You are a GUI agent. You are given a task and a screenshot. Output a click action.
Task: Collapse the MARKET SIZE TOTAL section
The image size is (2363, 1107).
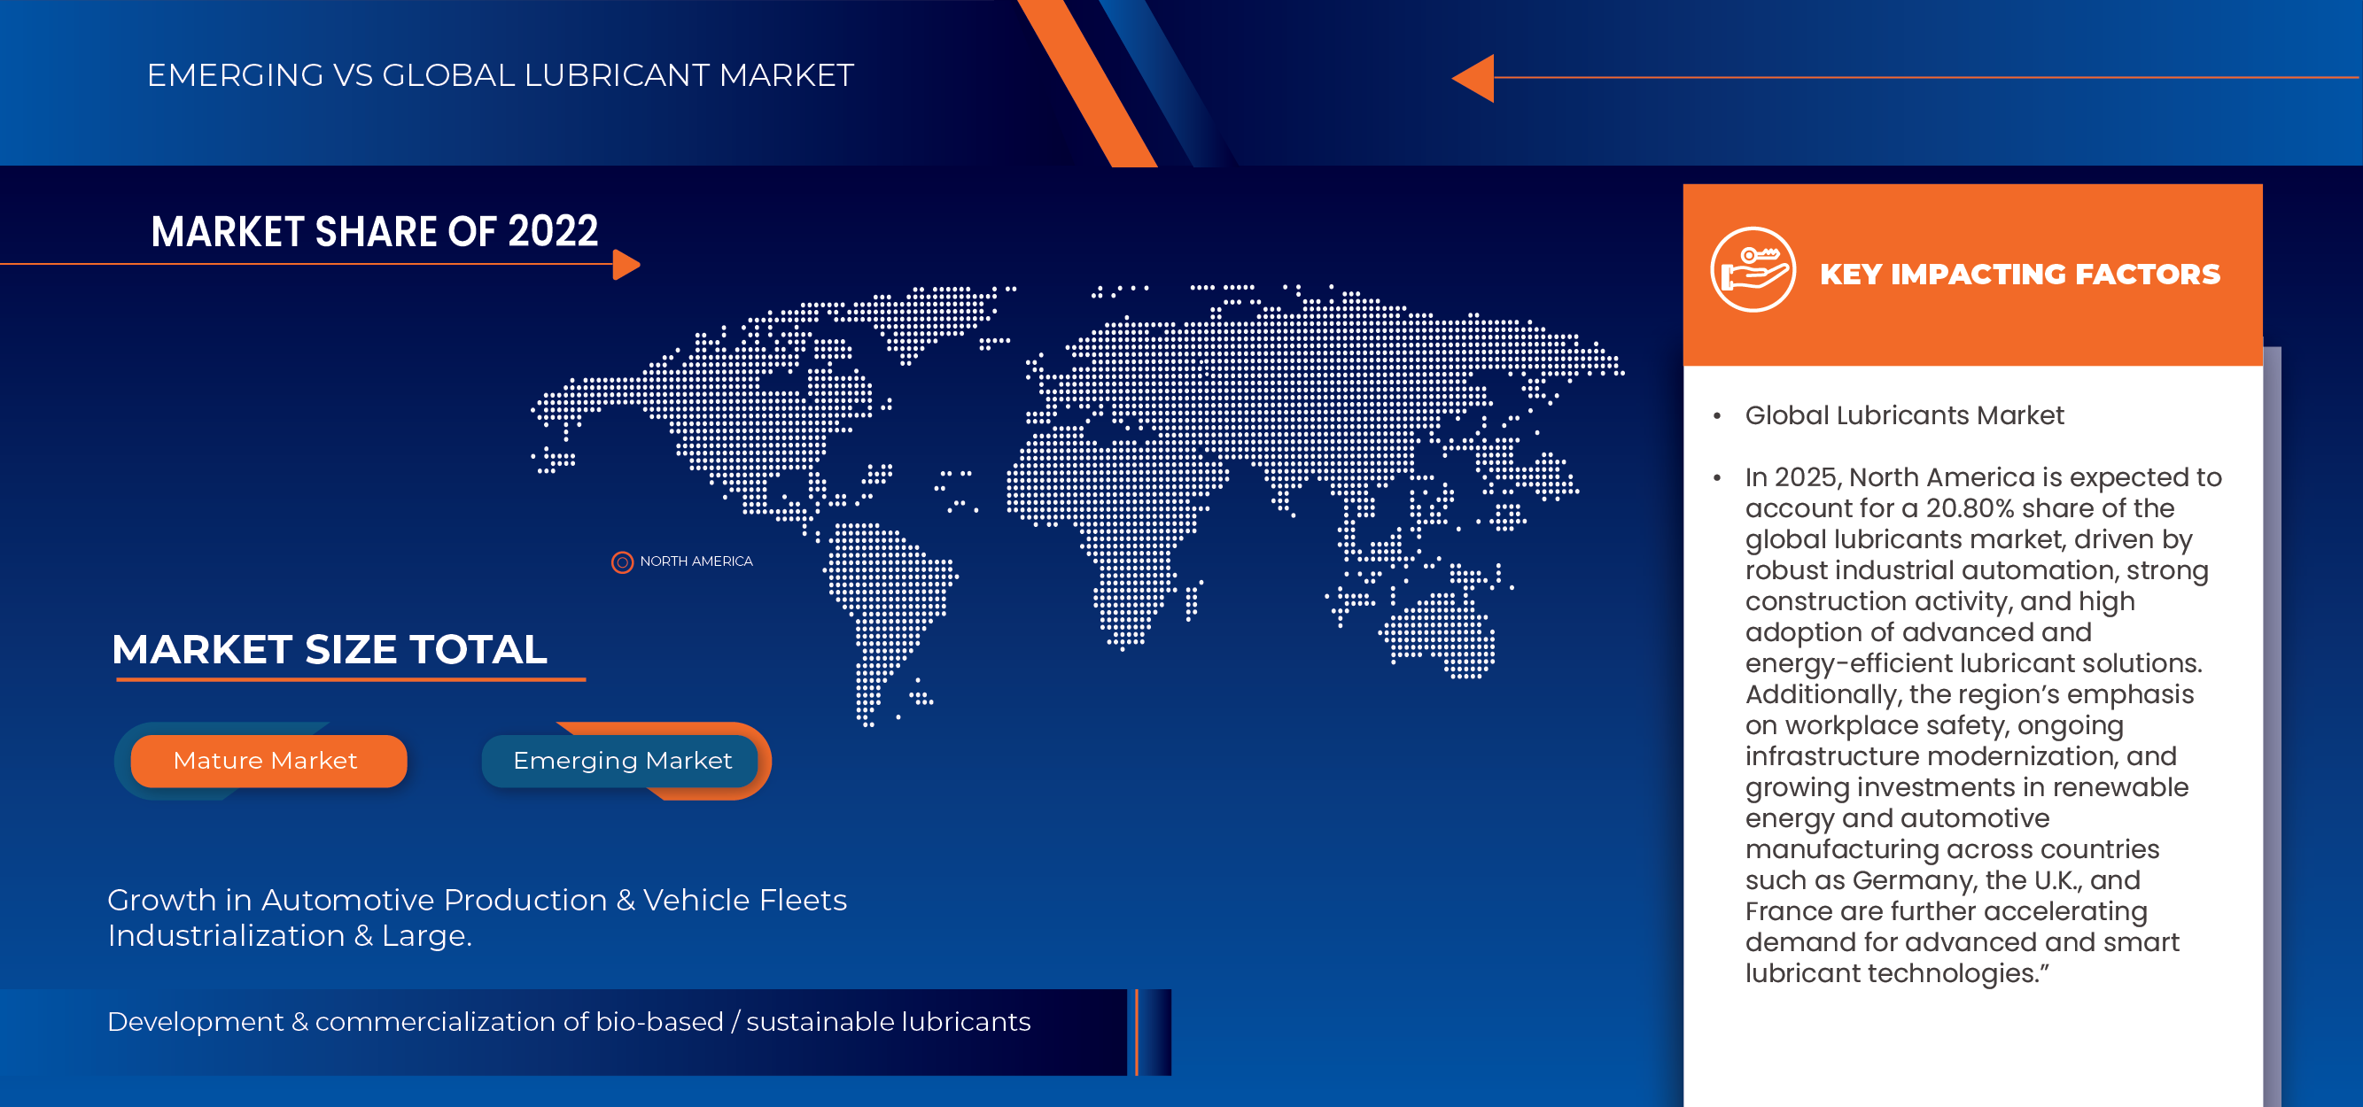[x=329, y=651]
